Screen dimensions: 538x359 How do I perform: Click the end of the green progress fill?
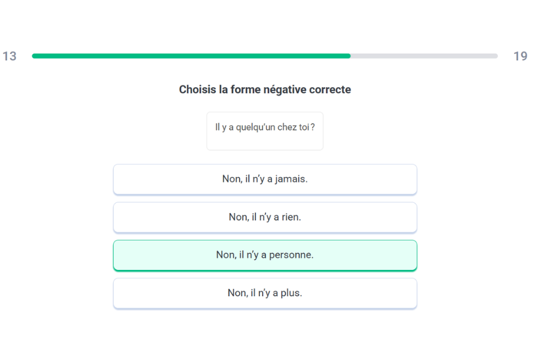pyautogui.click(x=349, y=56)
